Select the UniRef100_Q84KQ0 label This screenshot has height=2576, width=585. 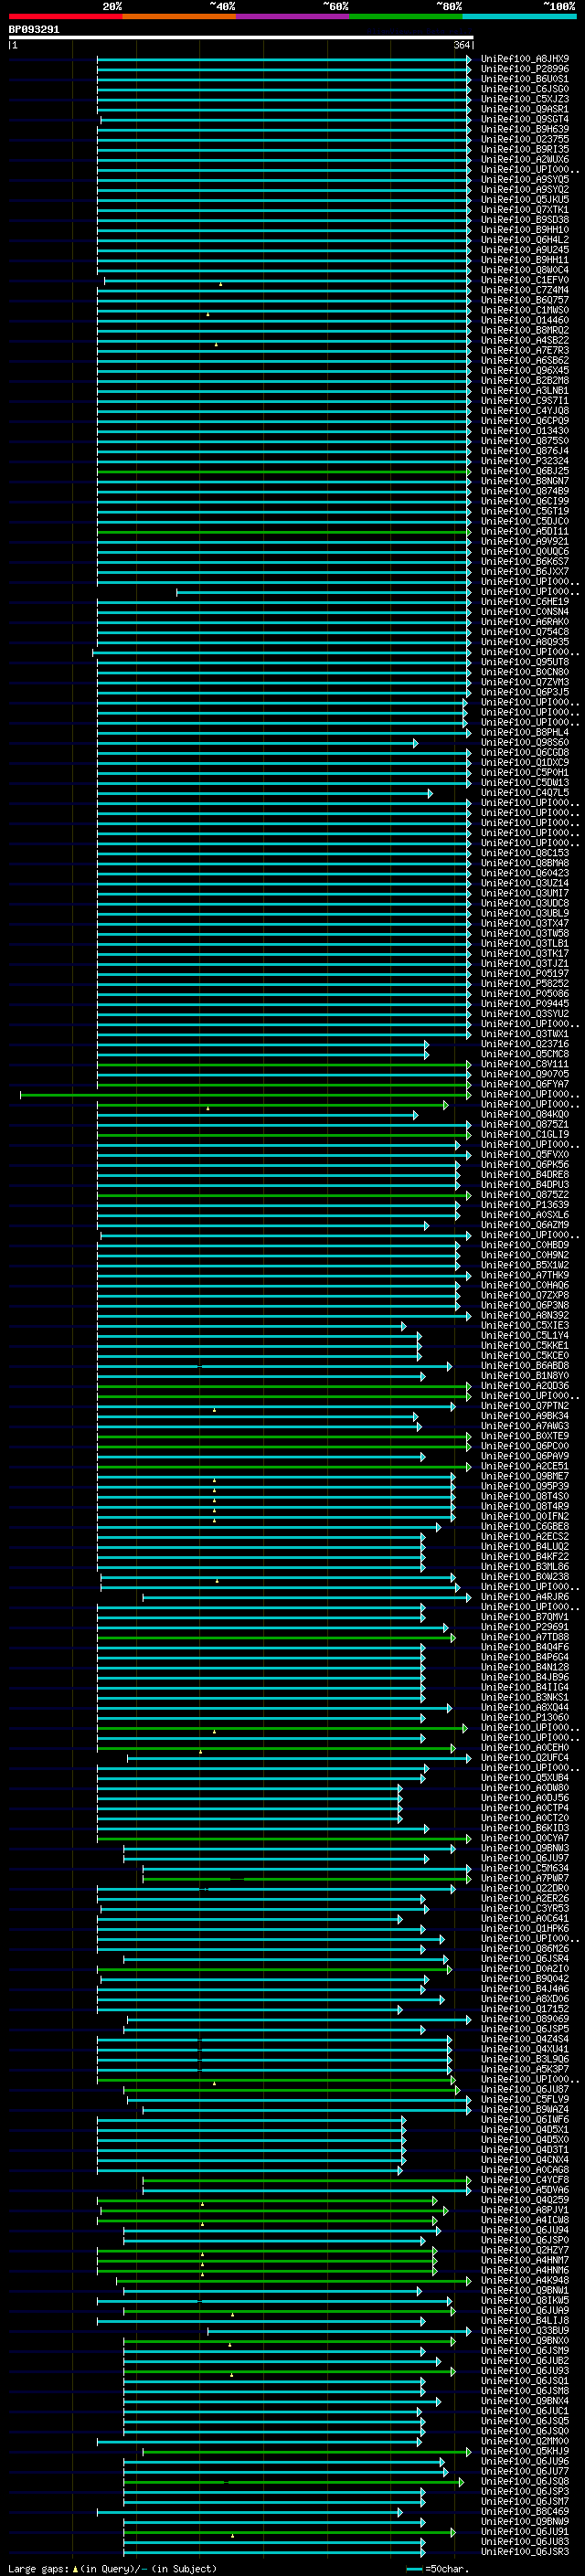click(525, 1114)
